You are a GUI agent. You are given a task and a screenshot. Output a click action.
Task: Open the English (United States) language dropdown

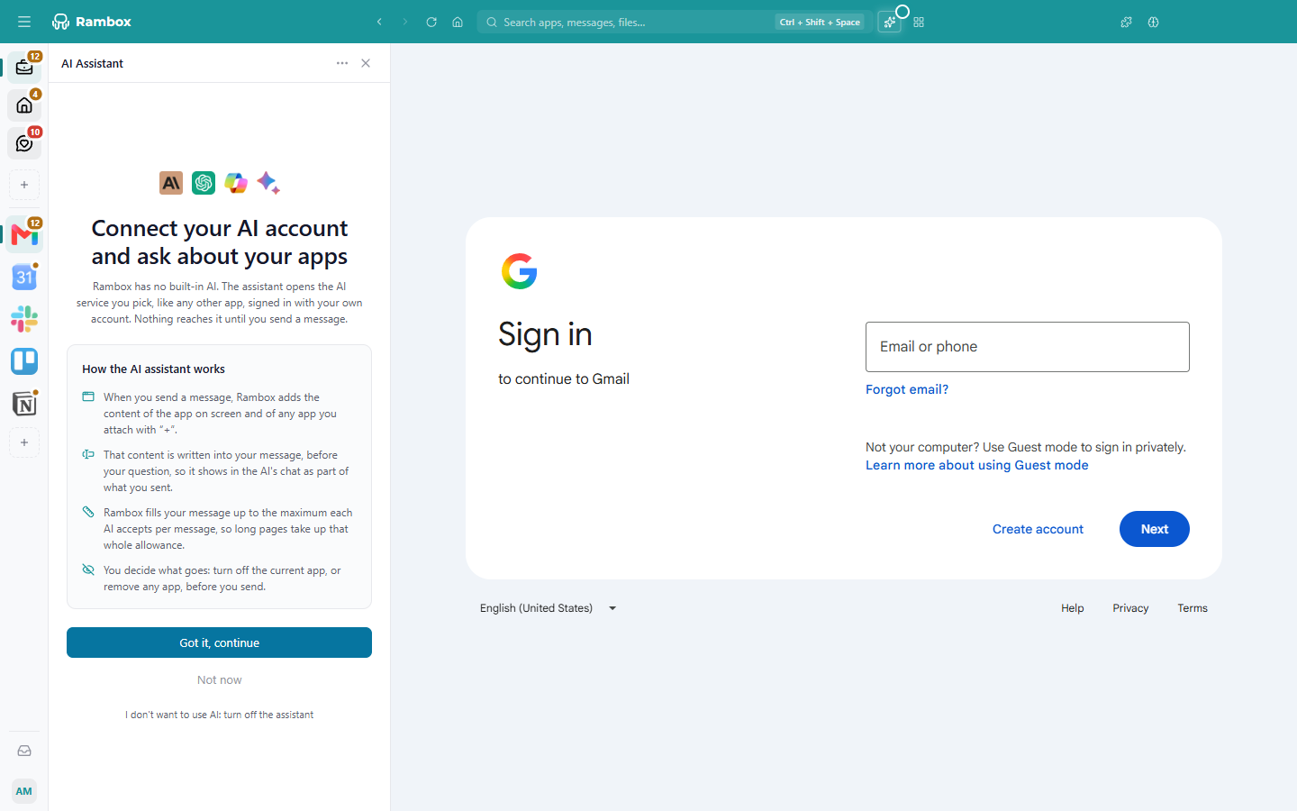[548, 608]
